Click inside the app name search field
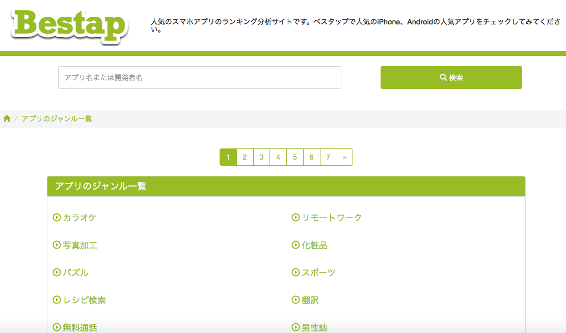 (200, 77)
